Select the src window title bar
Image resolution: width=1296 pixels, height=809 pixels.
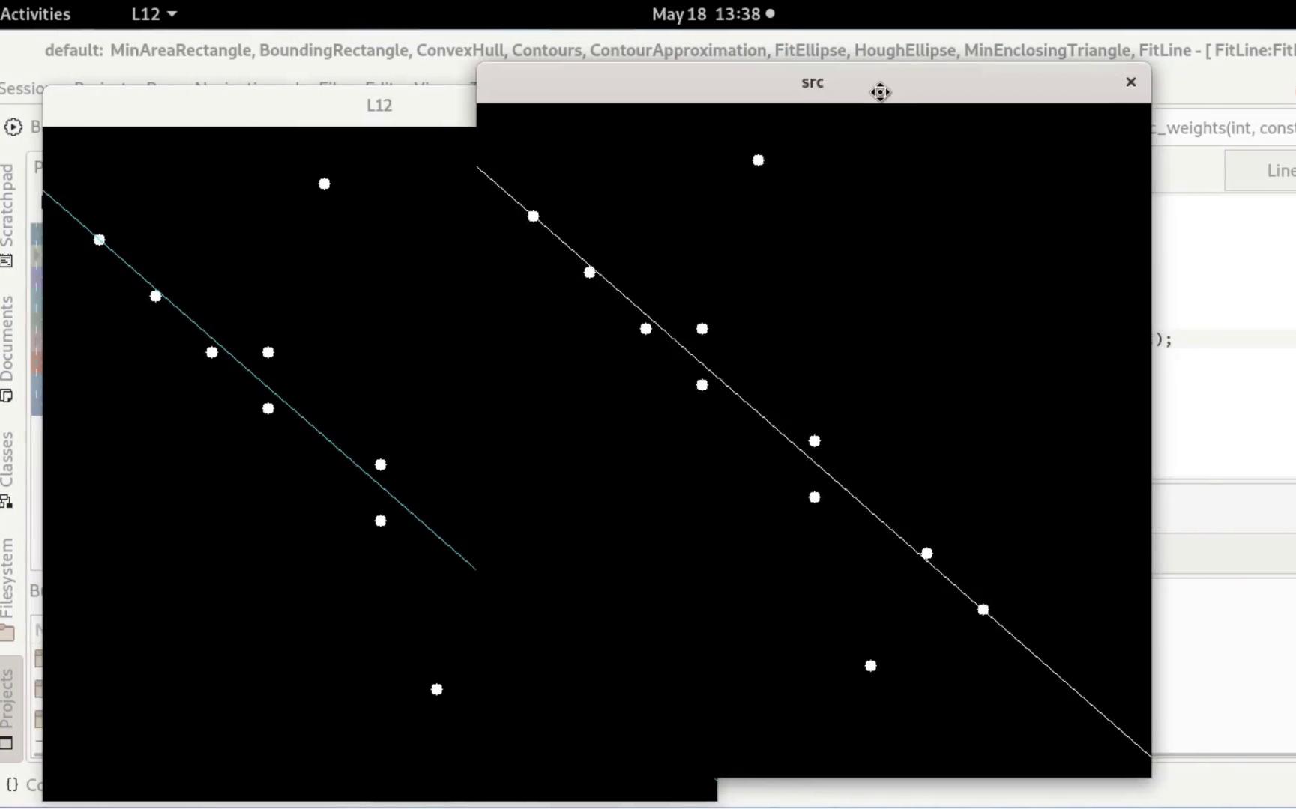(x=813, y=82)
